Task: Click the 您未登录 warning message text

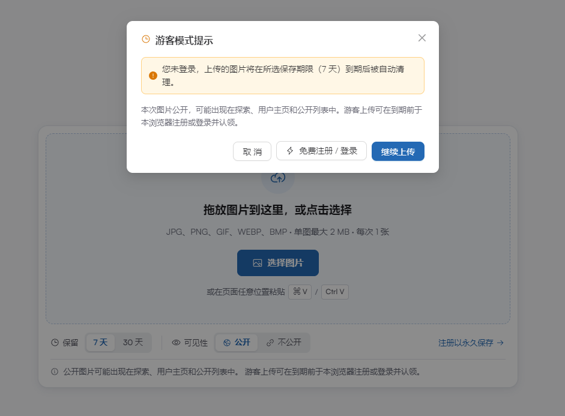Action: pyautogui.click(x=283, y=76)
